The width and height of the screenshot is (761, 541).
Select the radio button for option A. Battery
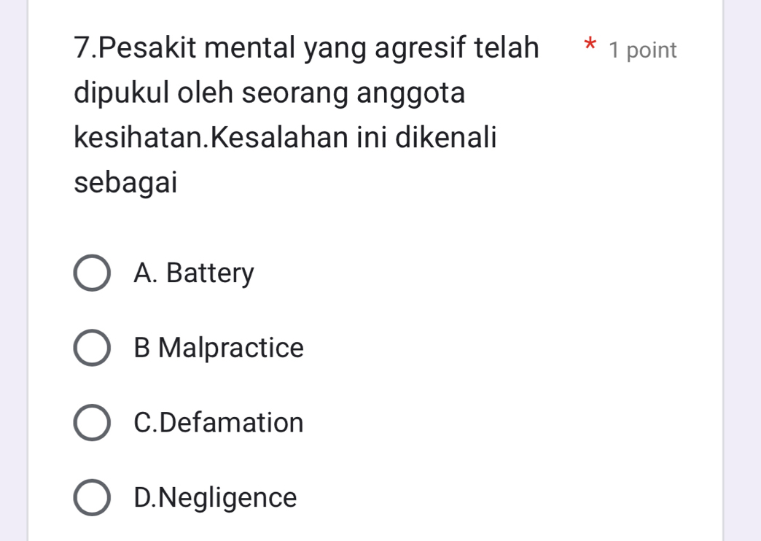[x=91, y=273]
